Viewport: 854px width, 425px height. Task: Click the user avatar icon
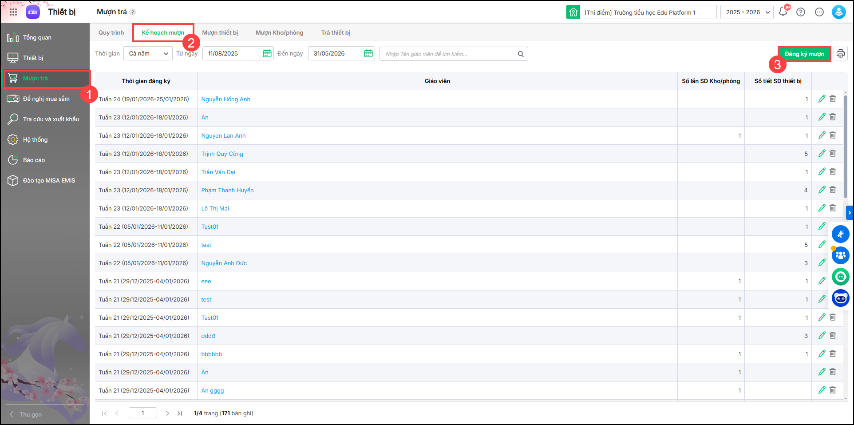click(x=838, y=12)
